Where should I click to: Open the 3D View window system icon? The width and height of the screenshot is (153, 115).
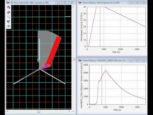[x=8, y=2]
